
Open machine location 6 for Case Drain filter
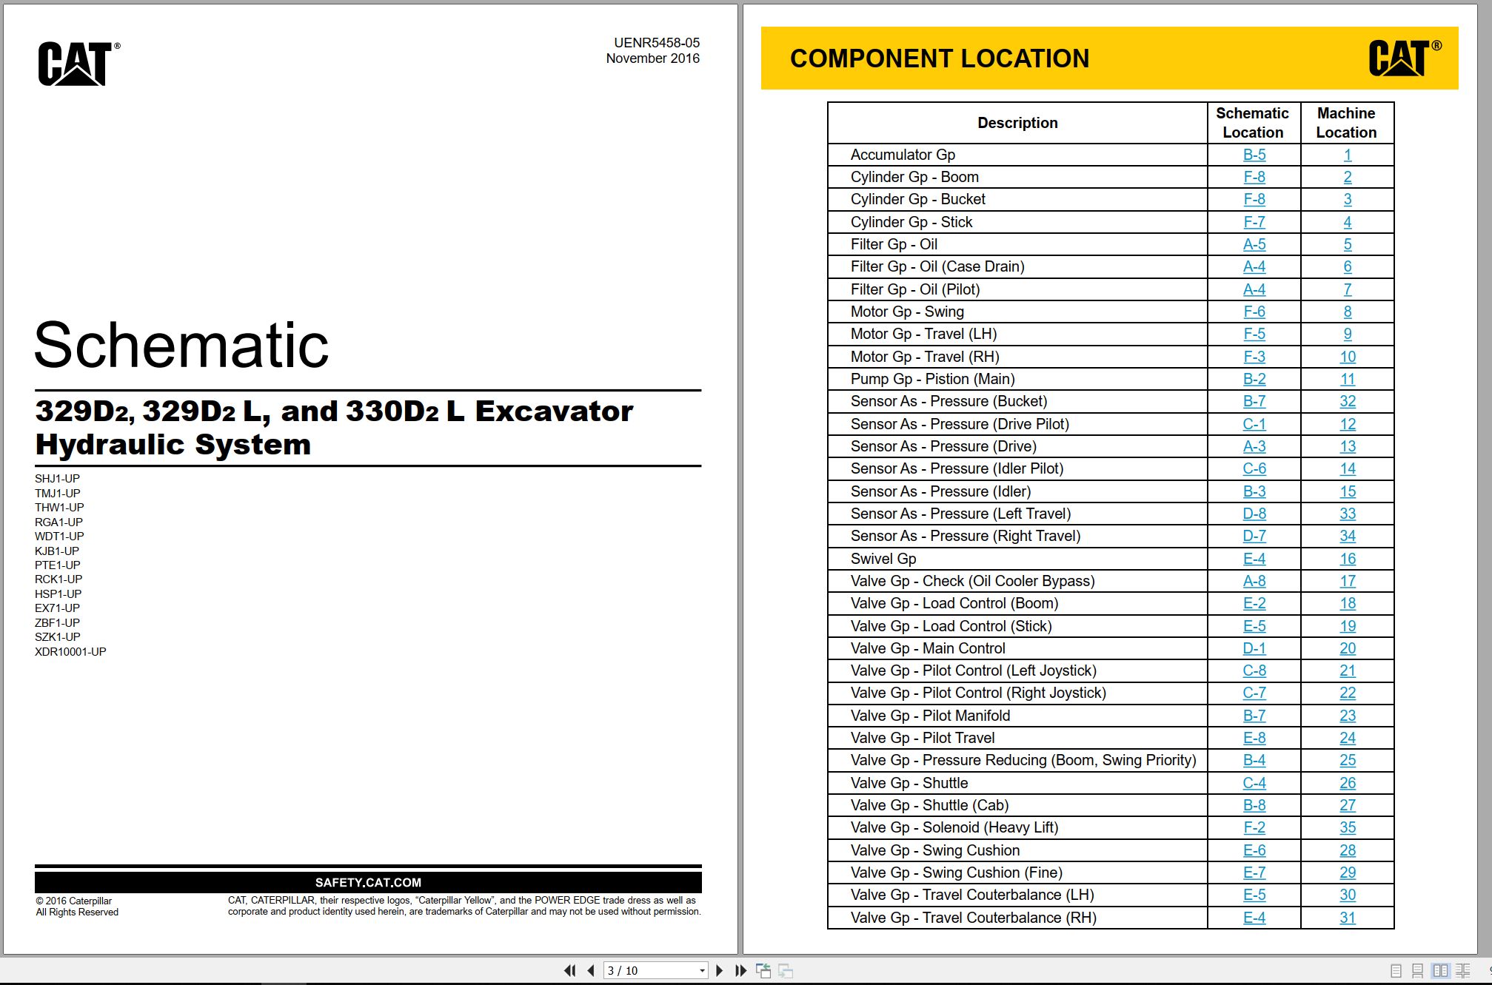pos(1348,266)
